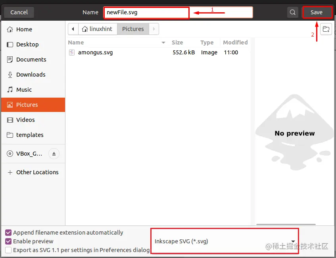Go back with the path-bar left arrow
Image resolution: width=336 pixels, height=258 pixels.
73,29
